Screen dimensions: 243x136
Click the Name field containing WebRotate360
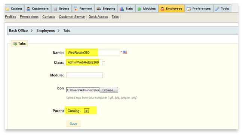(x=93, y=52)
